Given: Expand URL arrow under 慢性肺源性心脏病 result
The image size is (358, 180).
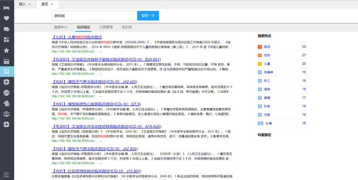Looking at the screenshot, I should pyautogui.click(x=100, y=119).
